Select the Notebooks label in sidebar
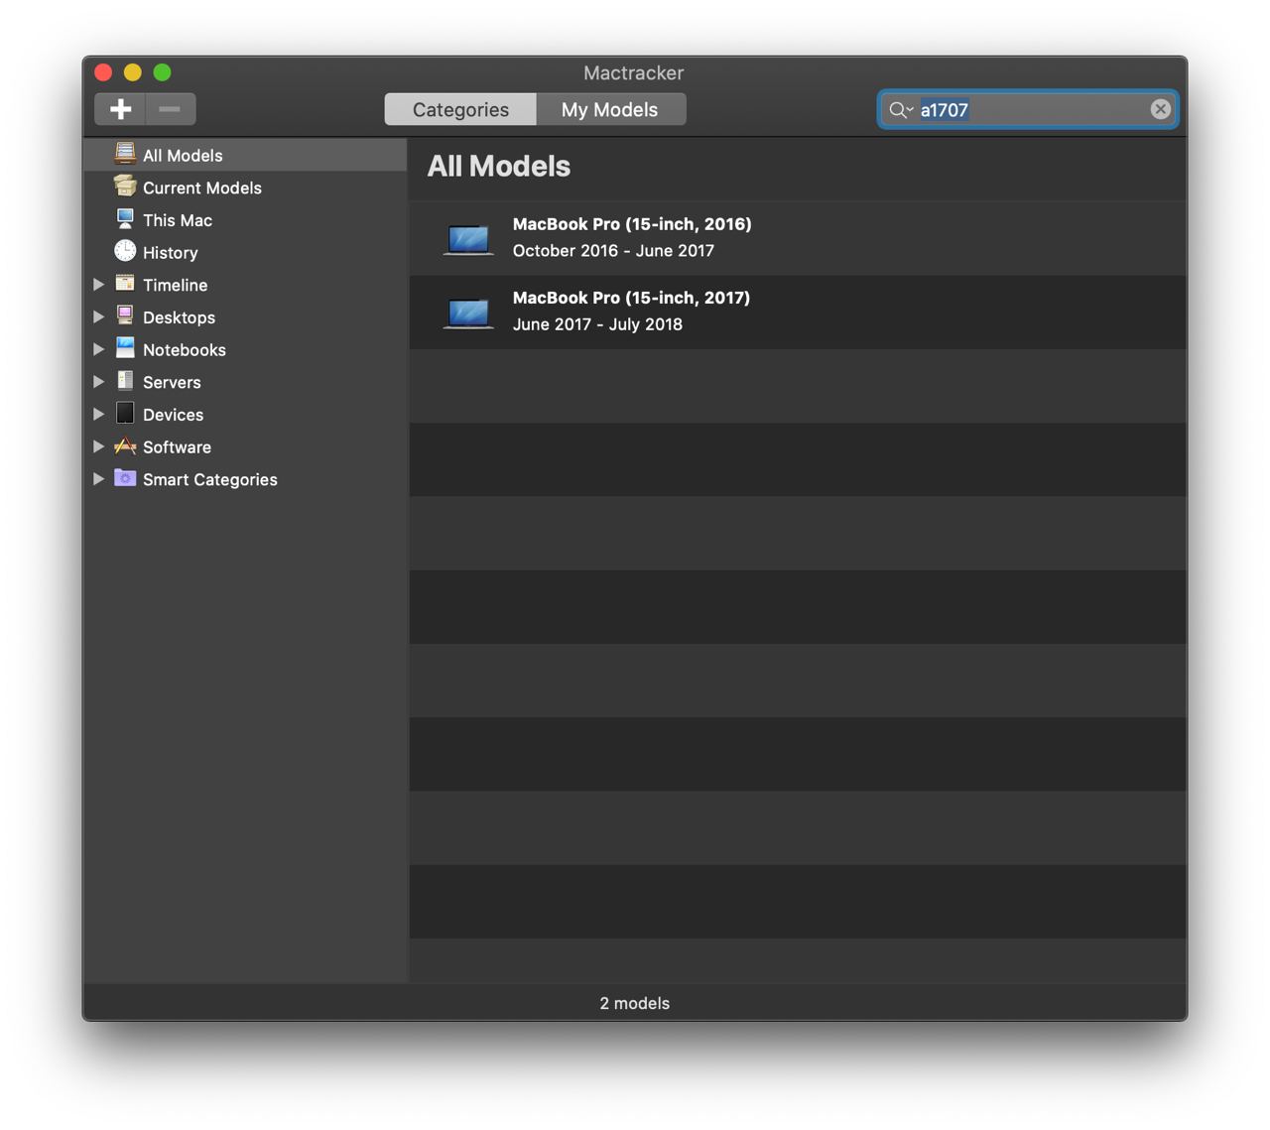This screenshot has height=1130, width=1270. pos(185,349)
